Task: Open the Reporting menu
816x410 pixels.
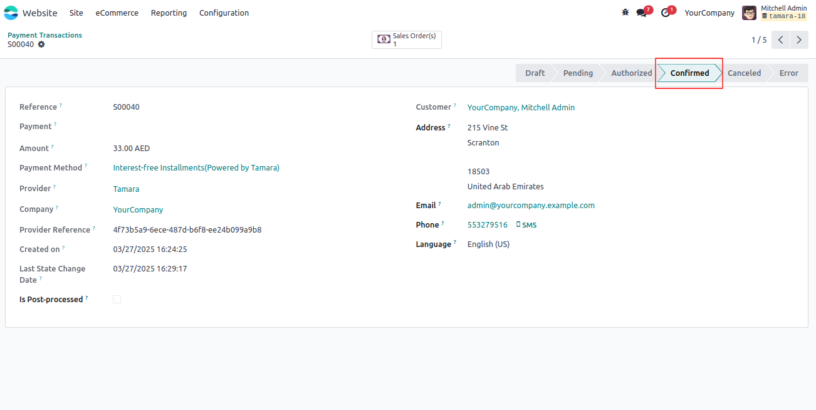Action: tap(169, 13)
